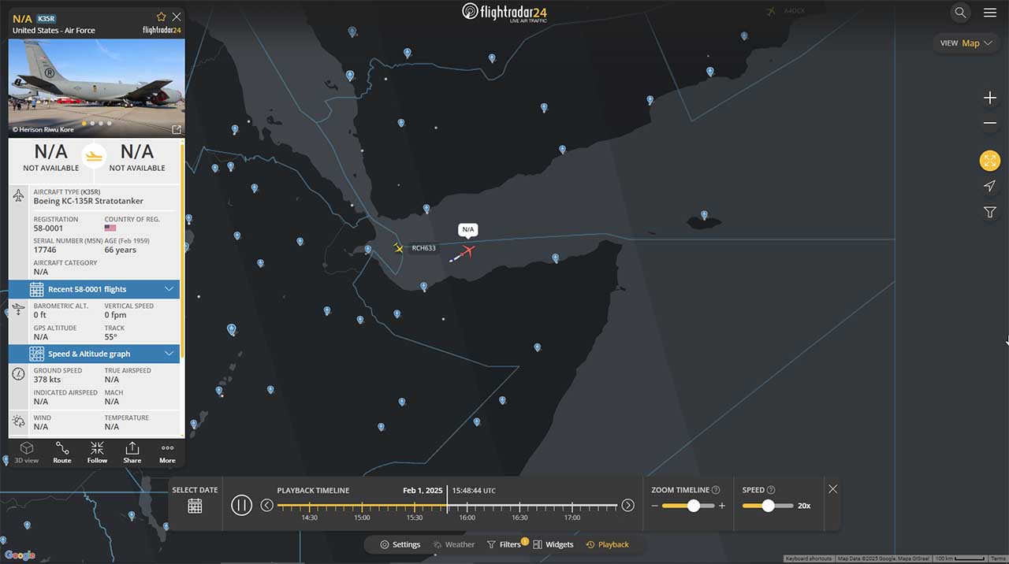Image resolution: width=1009 pixels, height=564 pixels.
Task: Click the Flightradar24 logo
Action: [x=504, y=12]
